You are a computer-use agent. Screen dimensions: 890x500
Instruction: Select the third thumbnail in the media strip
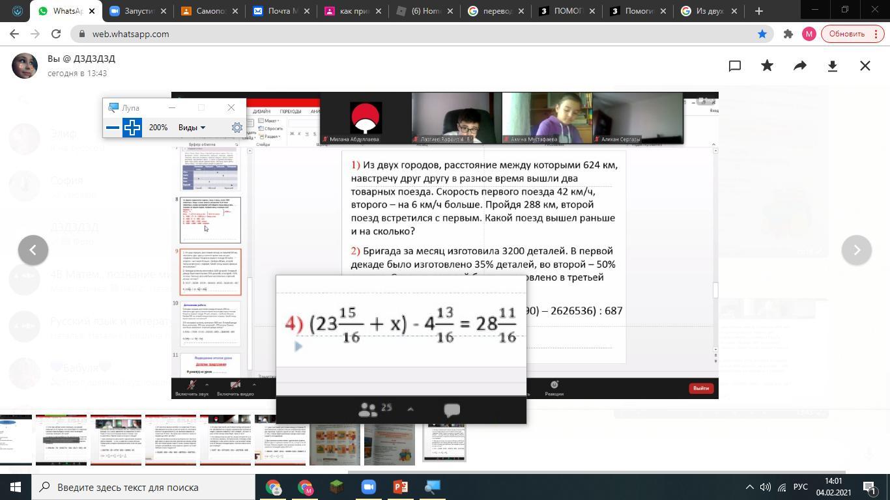pyautogui.click(x=116, y=440)
